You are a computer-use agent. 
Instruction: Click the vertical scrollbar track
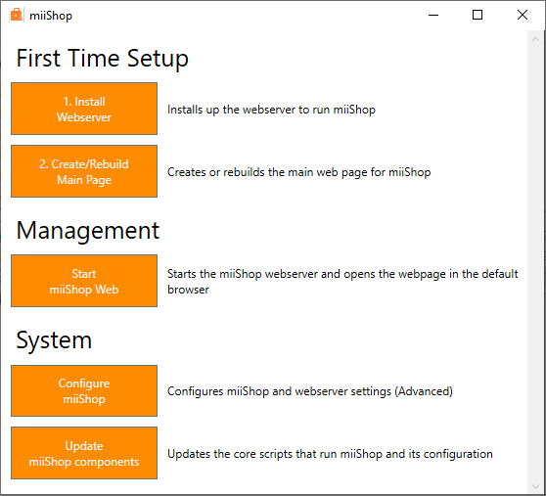click(535, 263)
